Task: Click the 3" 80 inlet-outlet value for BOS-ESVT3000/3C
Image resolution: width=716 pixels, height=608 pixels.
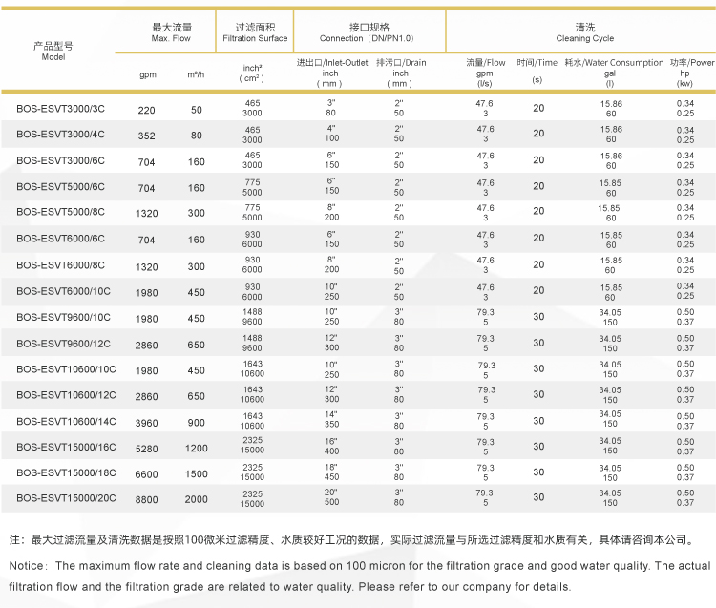Action: point(331,107)
